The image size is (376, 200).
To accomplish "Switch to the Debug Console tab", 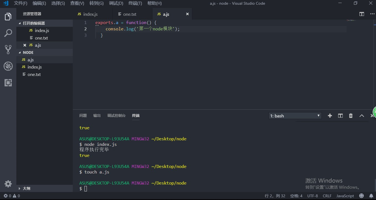I will (116, 116).
